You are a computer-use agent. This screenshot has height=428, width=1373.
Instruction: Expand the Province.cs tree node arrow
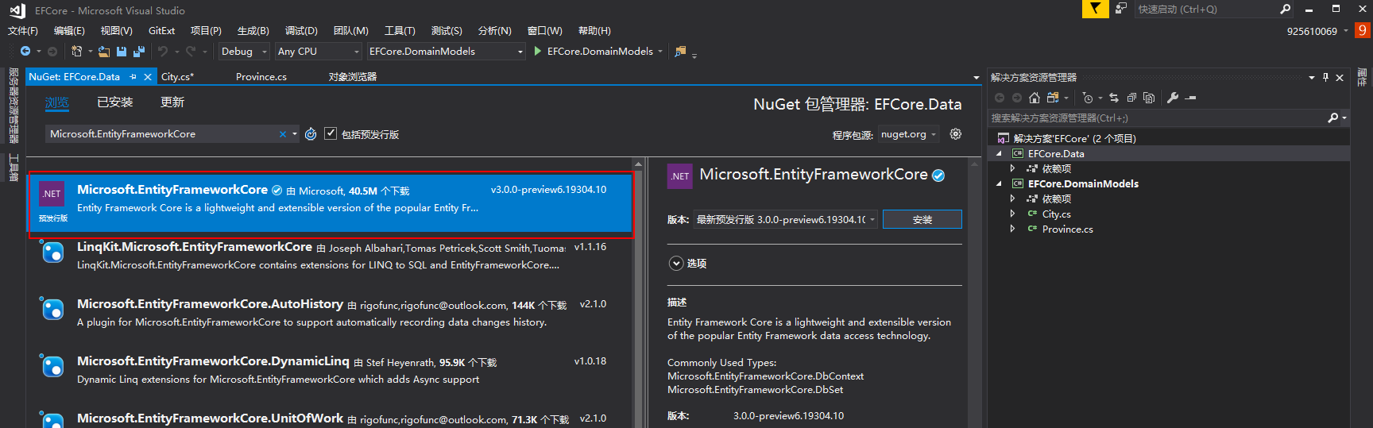[x=1012, y=229]
